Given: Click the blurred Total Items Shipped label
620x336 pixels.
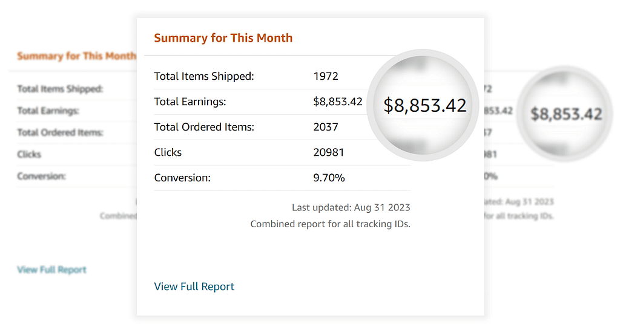Looking at the screenshot, I should pyautogui.click(x=60, y=89).
